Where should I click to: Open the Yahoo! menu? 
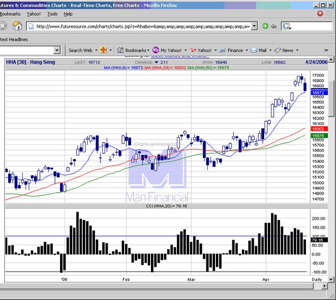tap(34, 14)
